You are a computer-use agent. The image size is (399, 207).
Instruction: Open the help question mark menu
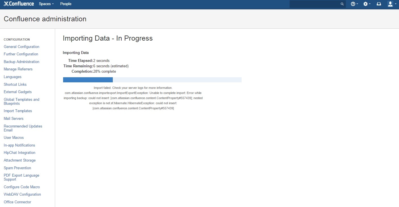tap(354, 4)
